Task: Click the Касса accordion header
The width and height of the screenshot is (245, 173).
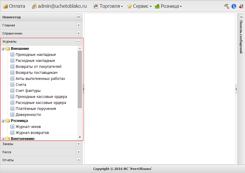Action: pos(41,152)
